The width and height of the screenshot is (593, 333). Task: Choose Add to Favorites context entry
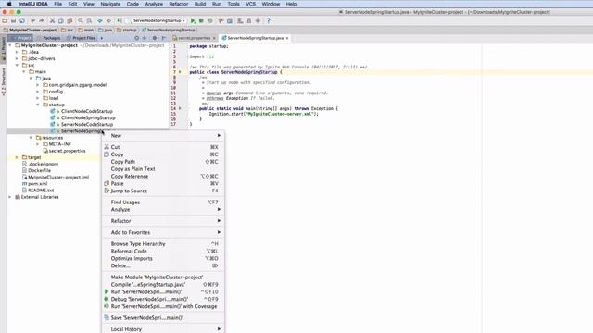163,232
